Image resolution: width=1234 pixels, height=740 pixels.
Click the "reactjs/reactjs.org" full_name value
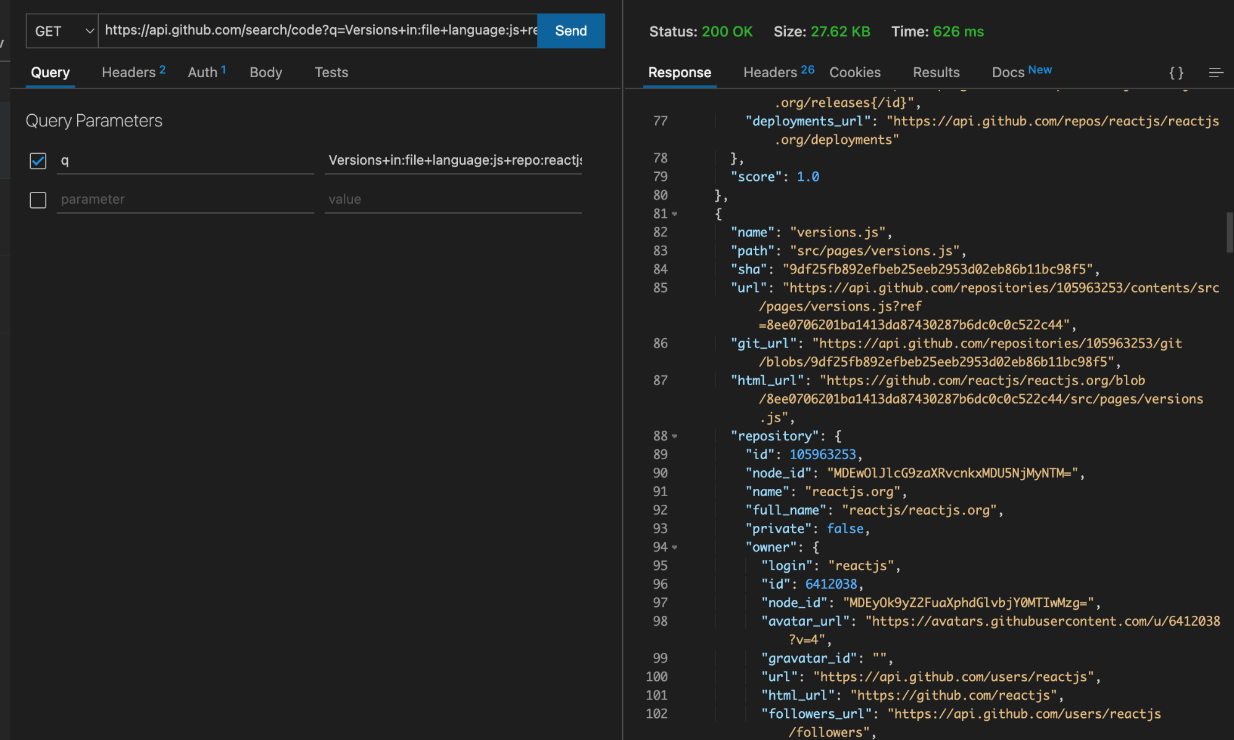click(920, 510)
